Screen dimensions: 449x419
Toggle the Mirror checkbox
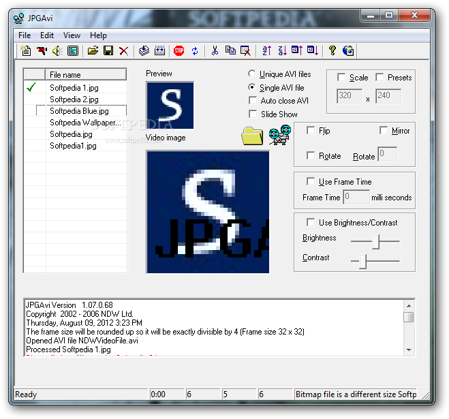384,131
